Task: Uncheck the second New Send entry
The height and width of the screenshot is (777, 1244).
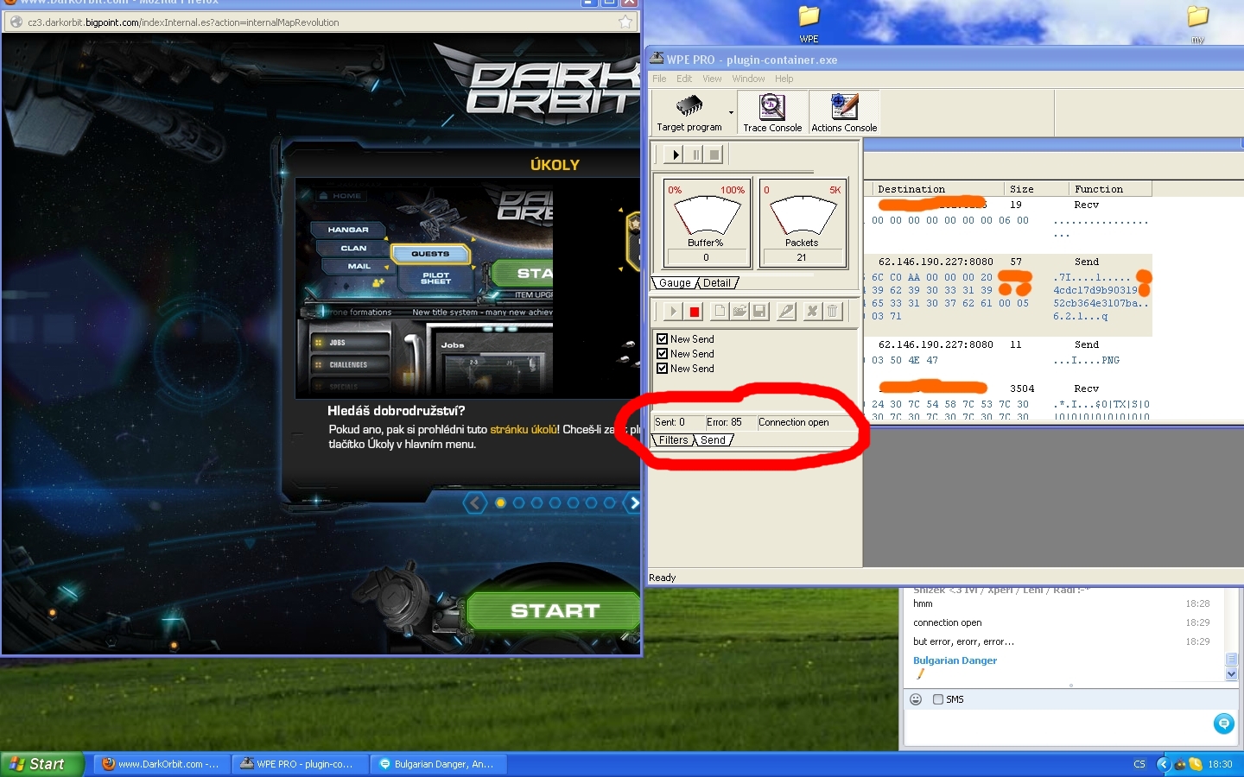Action: pos(662,354)
